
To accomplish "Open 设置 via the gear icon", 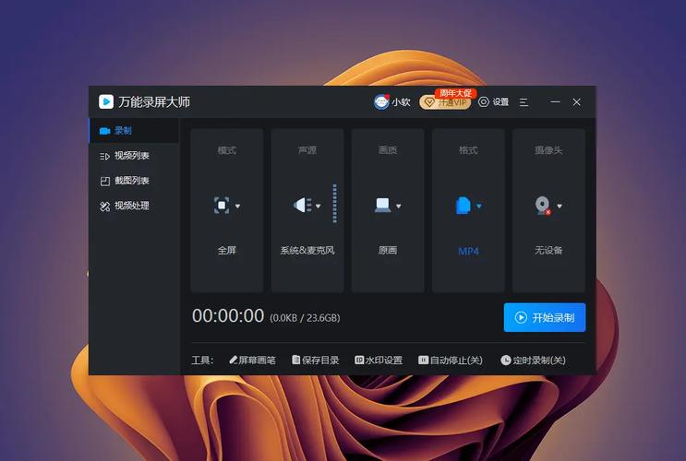I will tap(484, 102).
